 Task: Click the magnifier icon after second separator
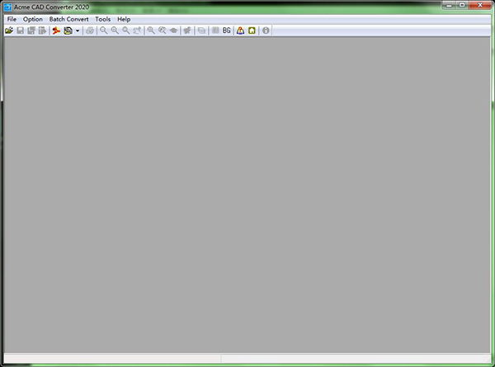click(151, 31)
